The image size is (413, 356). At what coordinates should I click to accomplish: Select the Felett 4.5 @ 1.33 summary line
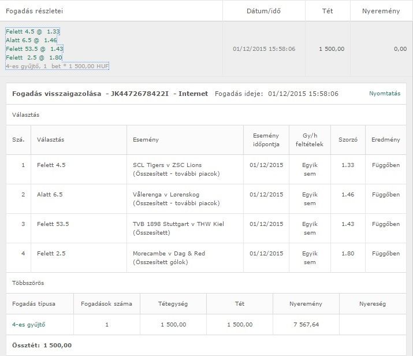[x=33, y=31]
